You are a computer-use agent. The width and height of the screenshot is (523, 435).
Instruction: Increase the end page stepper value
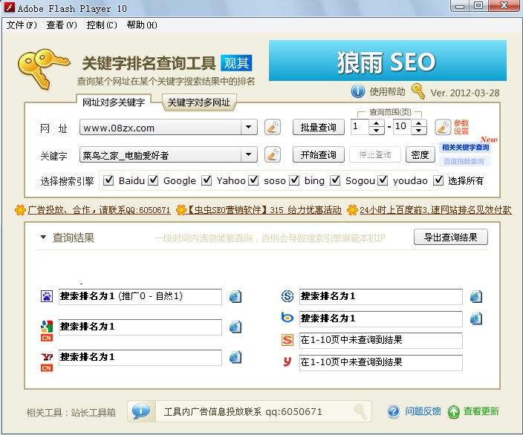pos(419,123)
